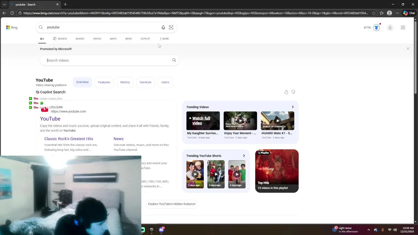Select the ALL results tab

tap(42, 39)
